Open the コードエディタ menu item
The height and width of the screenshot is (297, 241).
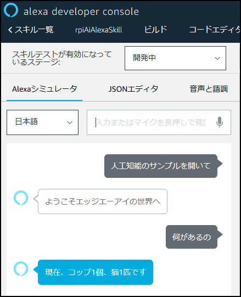(215, 30)
